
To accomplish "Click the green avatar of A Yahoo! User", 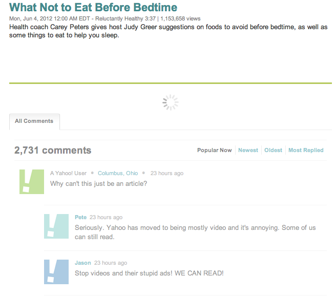I will 32,181.
